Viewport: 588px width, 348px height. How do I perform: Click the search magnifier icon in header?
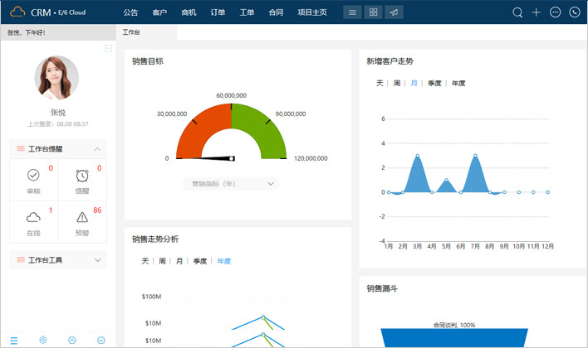(x=517, y=12)
